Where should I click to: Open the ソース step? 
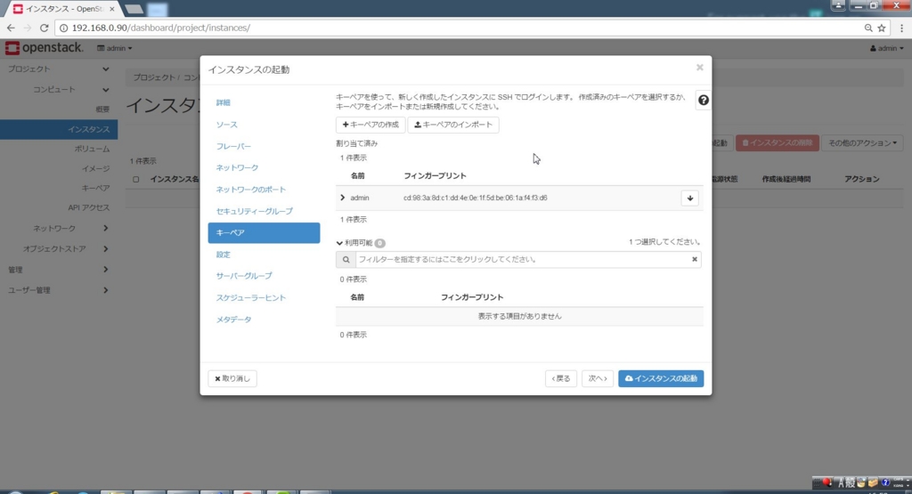227,125
